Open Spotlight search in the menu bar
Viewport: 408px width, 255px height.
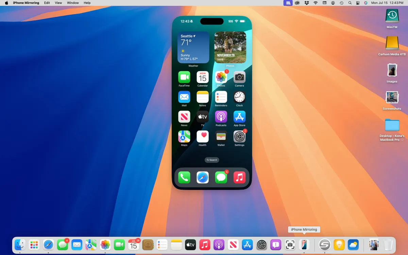pos(350,3)
